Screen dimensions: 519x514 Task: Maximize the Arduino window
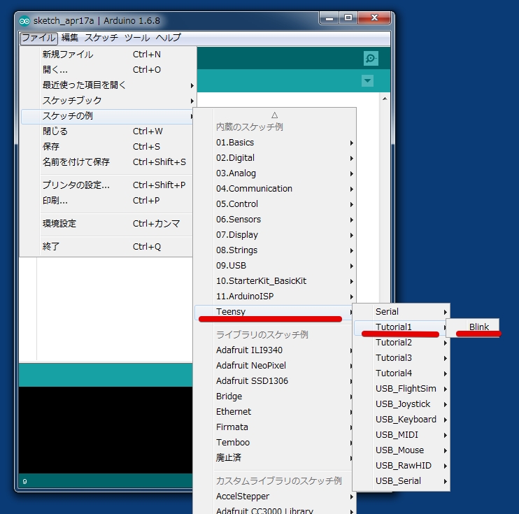point(348,18)
